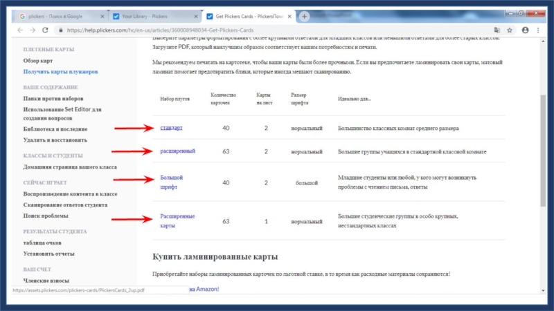Open 'Домашняя страница вашего класса' article
This screenshot has height=311, width=554.
pyautogui.click(x=70, y=167)
